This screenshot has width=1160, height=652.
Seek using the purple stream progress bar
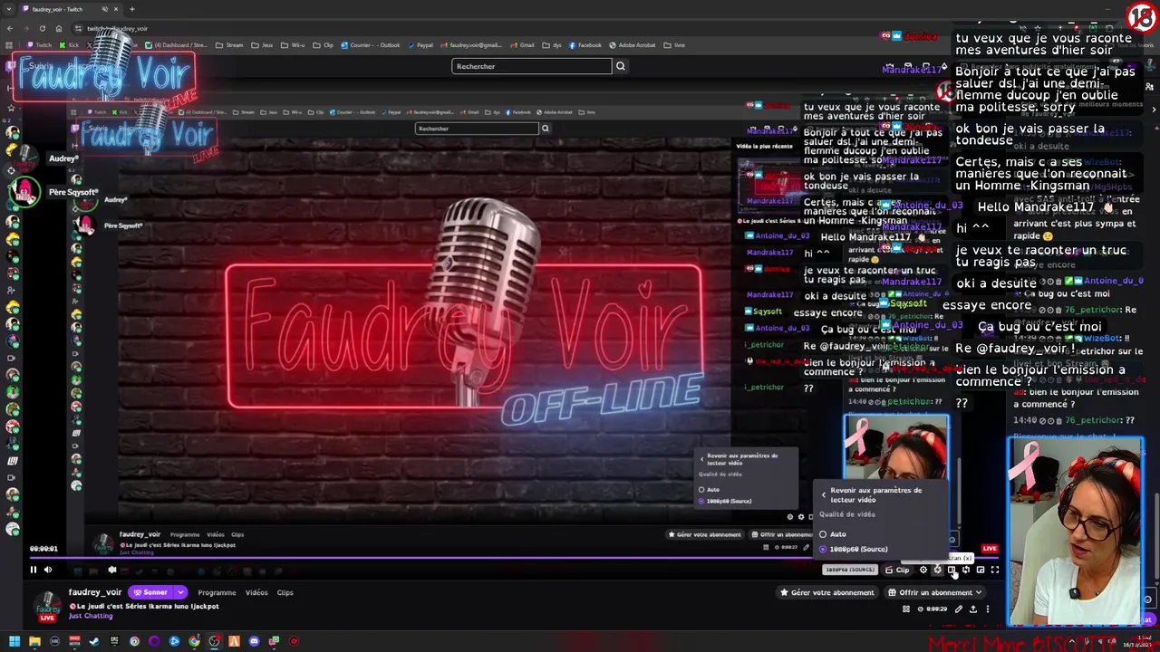click(x=514, y=559)
